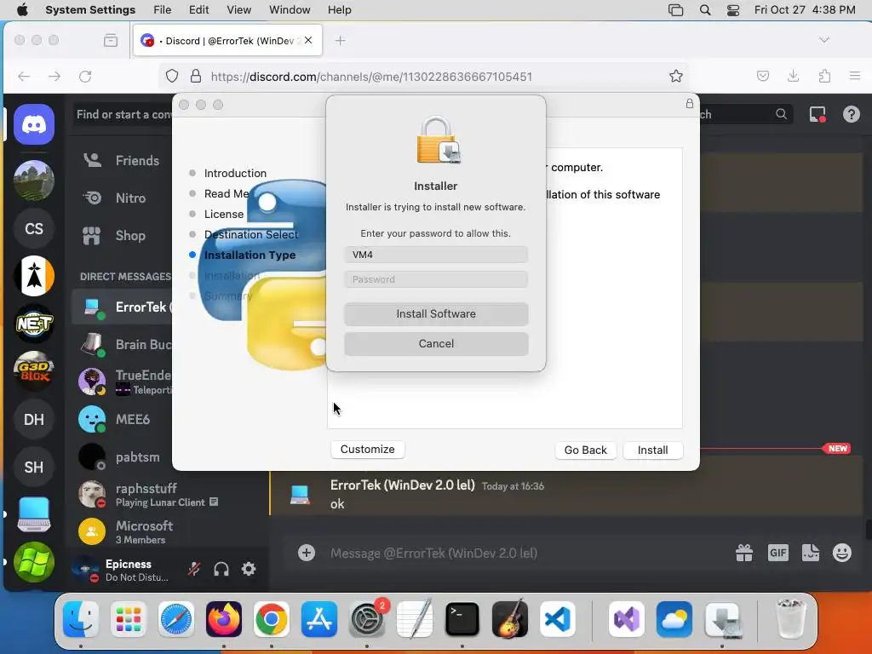Open the G3D Blox server icon
This screenshot has width=872, height=654.
pos(34,371)
